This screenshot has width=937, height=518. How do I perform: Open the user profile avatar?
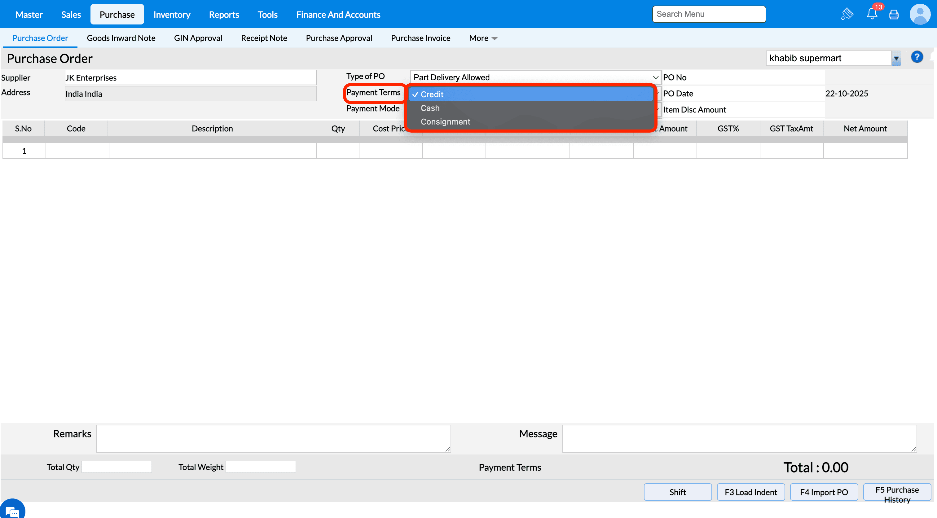click(x=920, y=14)
